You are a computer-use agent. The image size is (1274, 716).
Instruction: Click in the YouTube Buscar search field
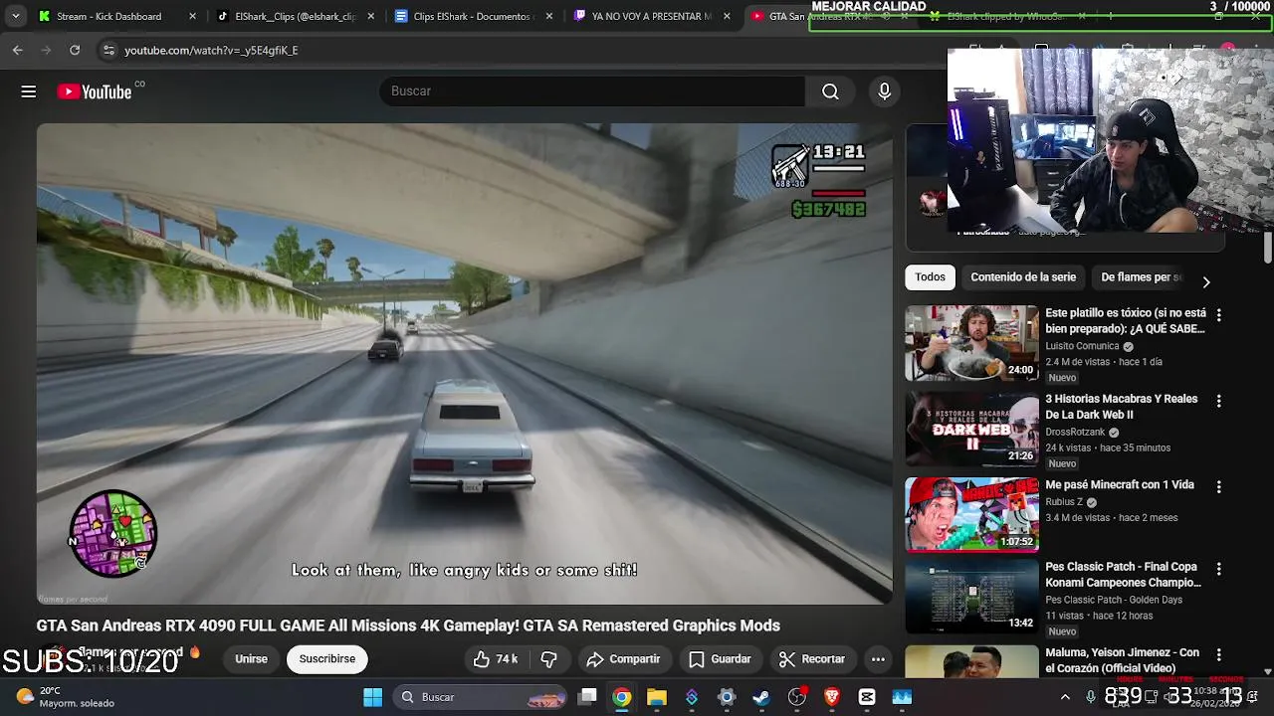click(592, 91)
